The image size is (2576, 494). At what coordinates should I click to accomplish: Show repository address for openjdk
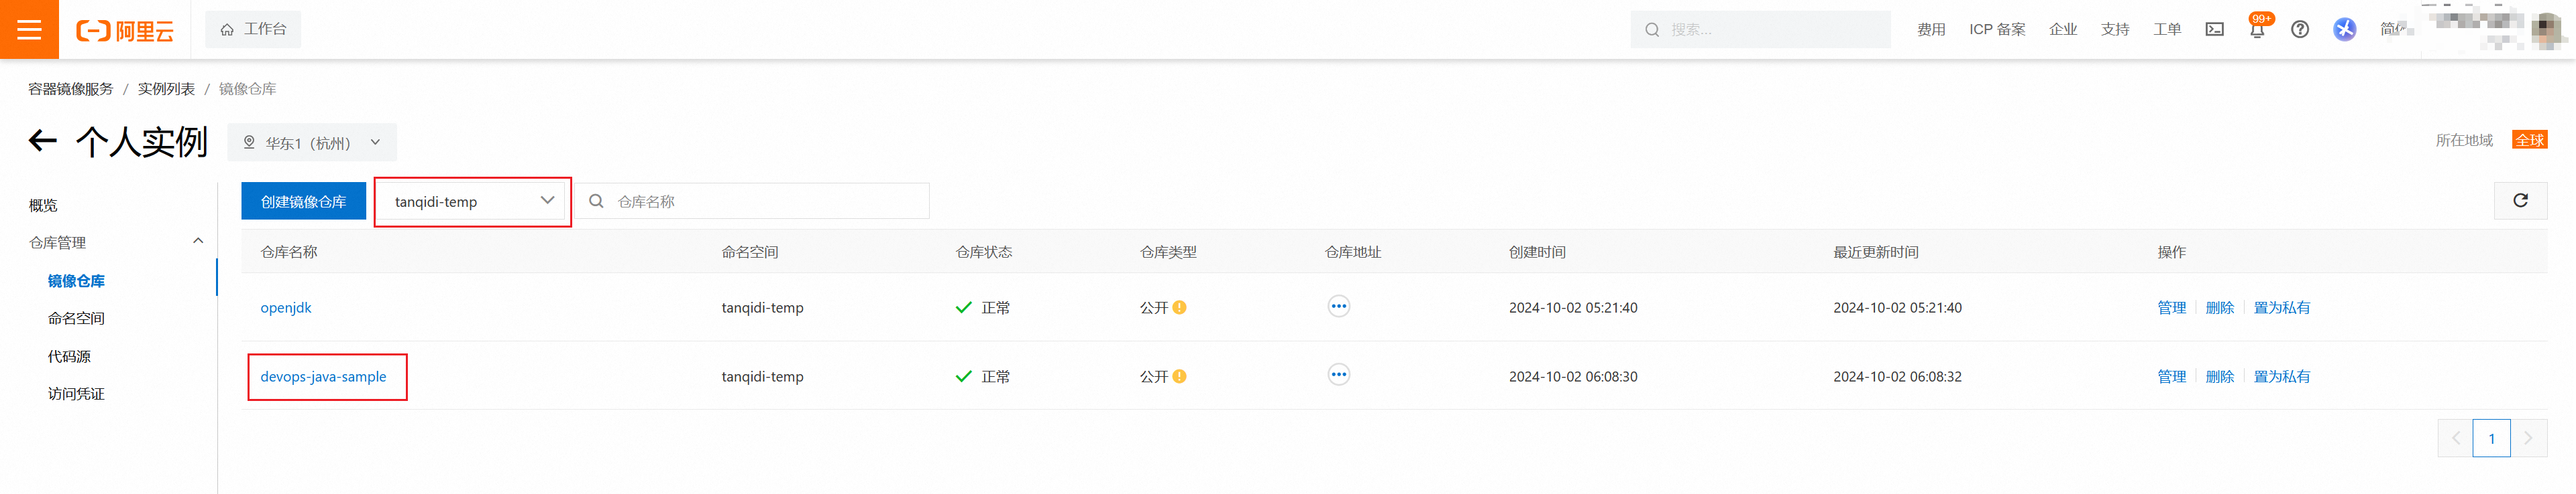pyautogui.click(x=1338, y=307)
